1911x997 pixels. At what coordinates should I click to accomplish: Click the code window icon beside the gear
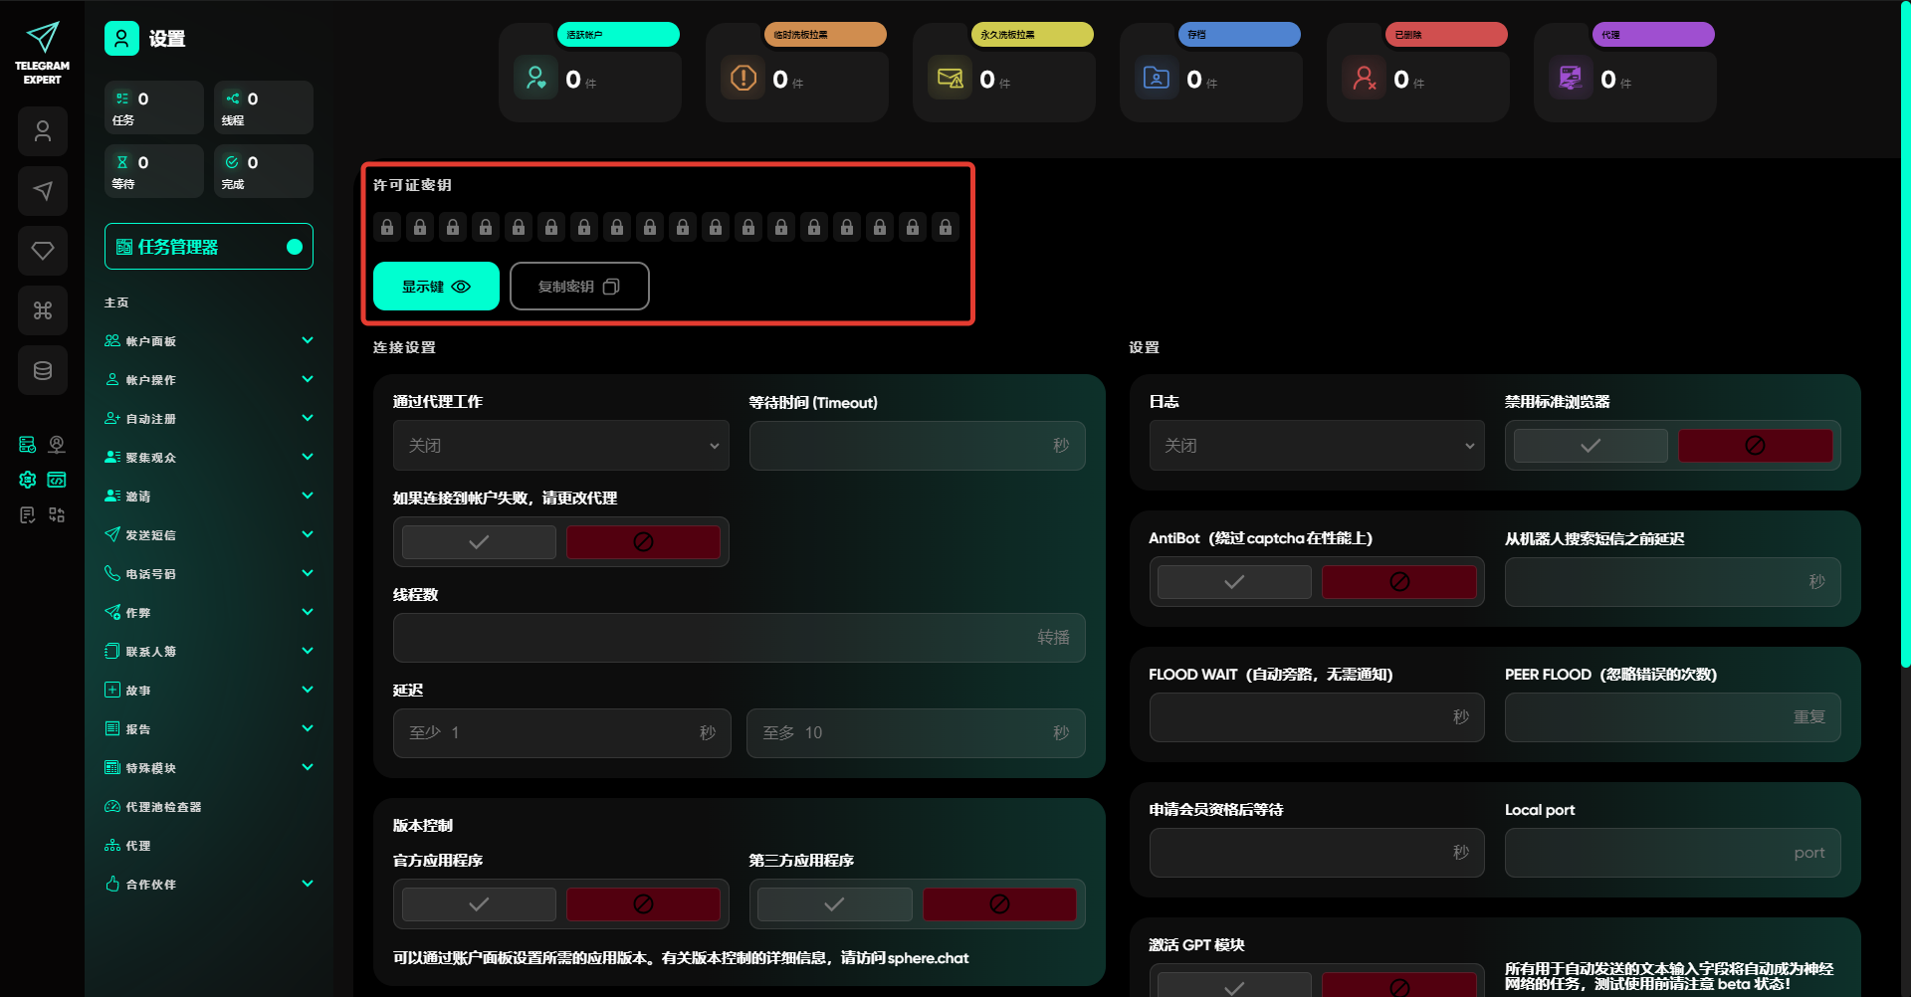point(57,480)
